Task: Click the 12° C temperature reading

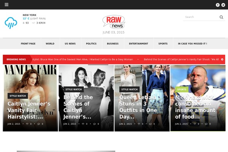Action: (x=26, y=19)
